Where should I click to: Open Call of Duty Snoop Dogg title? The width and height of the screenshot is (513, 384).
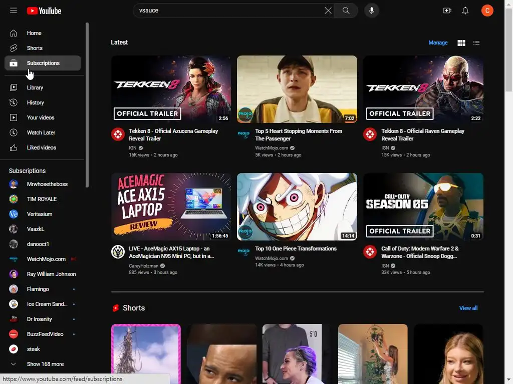click(420, 252)
